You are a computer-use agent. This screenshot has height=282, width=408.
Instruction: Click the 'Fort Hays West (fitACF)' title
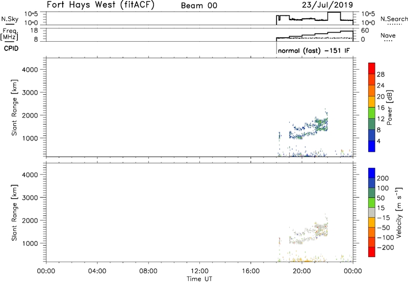(x=100, y=5)
